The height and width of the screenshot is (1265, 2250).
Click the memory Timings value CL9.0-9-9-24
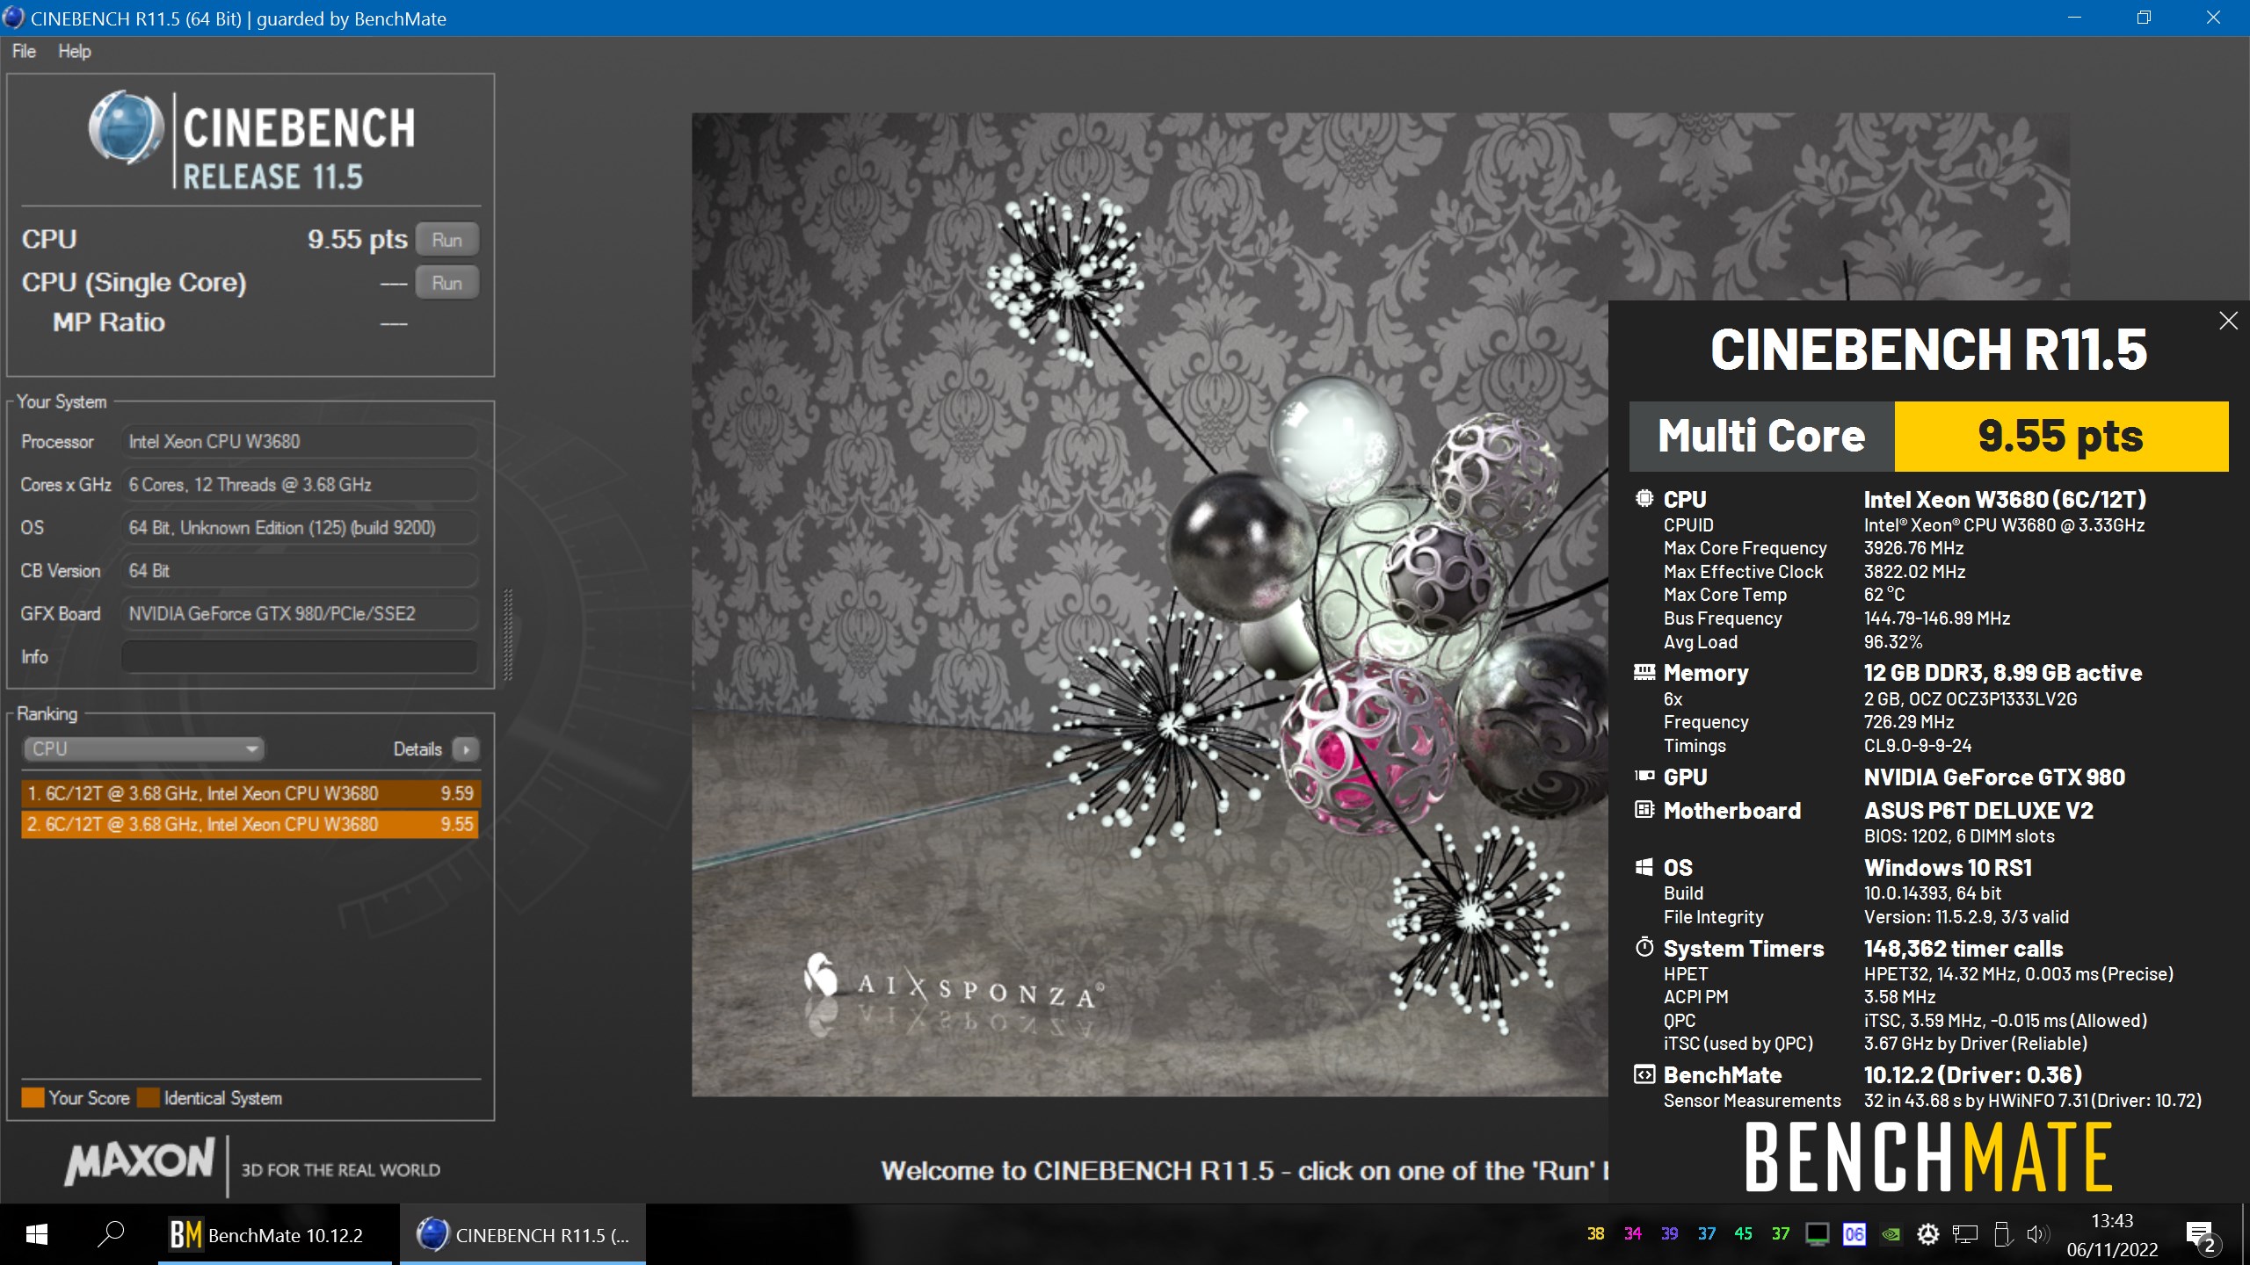(1917, 746)
